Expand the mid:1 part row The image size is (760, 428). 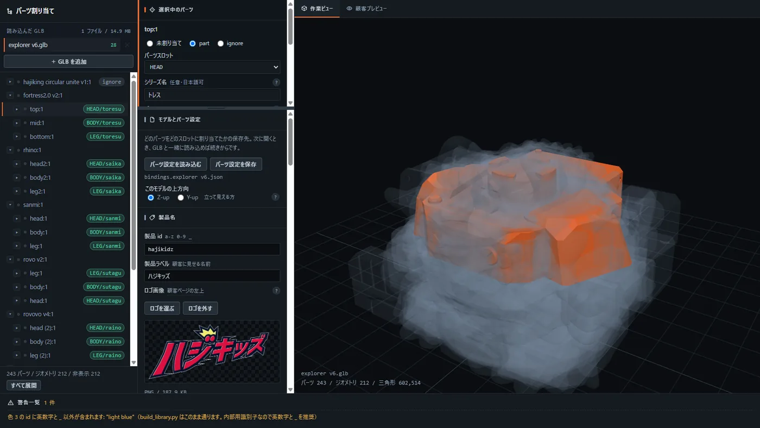(17, 123)
